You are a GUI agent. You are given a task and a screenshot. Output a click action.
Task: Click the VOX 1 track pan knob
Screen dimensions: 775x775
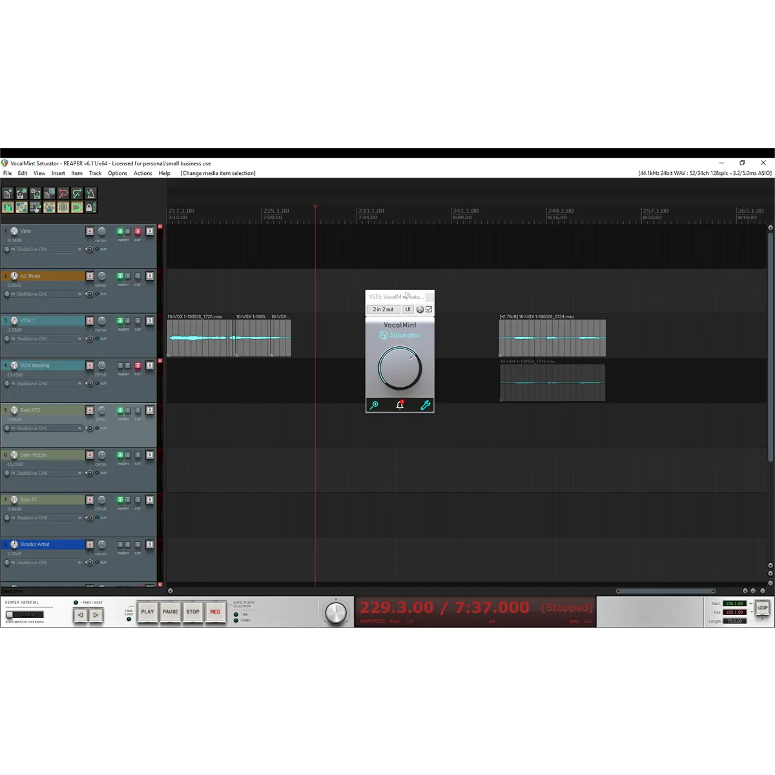coord(101,320)
